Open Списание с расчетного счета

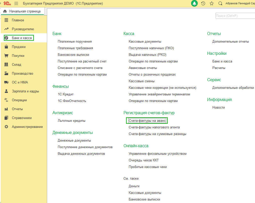[80, 68]
